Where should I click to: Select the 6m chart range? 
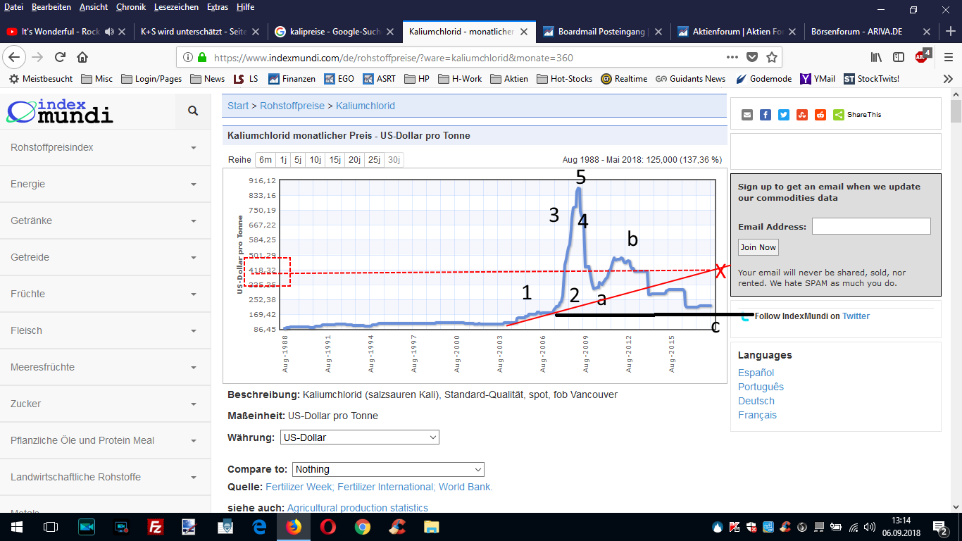click(x=266, y=160)
